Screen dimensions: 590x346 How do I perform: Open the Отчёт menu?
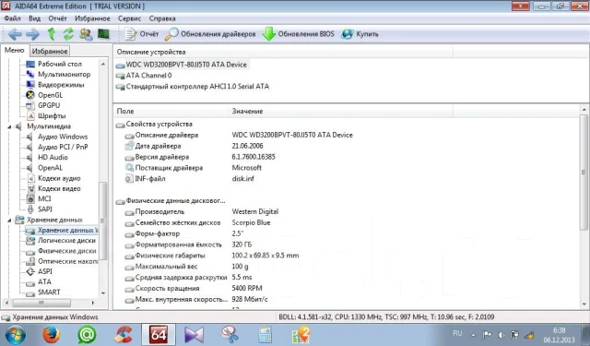tap(57, 18)
